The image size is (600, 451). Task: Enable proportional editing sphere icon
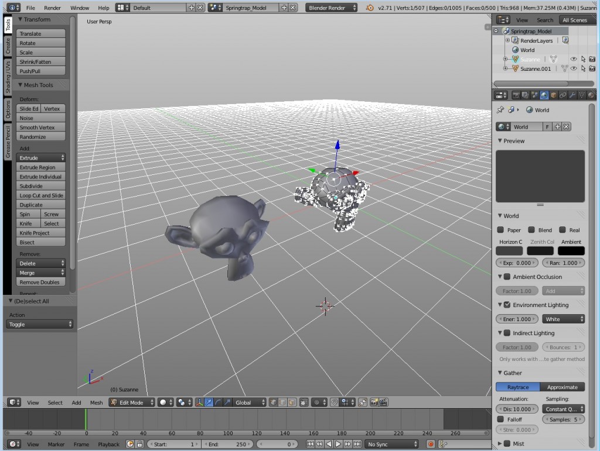[x=316, y=402]
